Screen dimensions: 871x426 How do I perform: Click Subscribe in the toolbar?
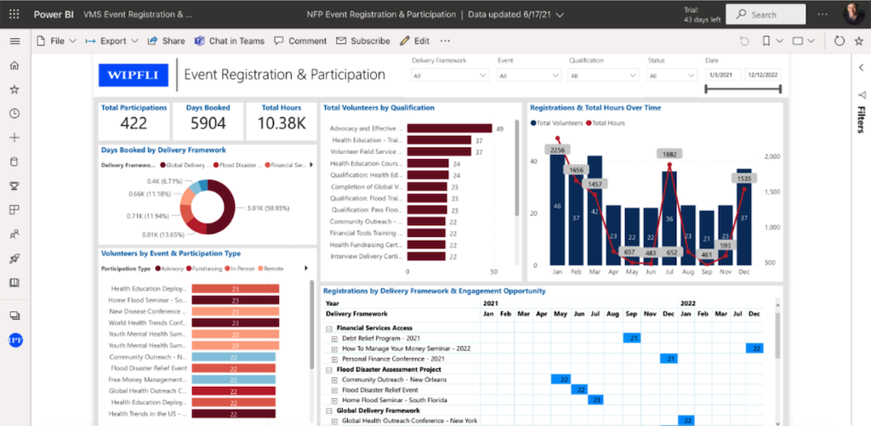tap(363, 41)
